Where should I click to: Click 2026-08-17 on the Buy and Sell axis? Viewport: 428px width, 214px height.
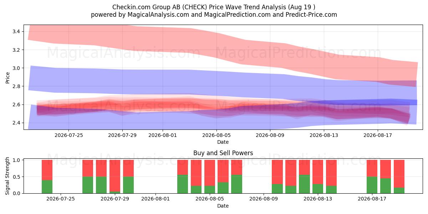pos(372,199)
